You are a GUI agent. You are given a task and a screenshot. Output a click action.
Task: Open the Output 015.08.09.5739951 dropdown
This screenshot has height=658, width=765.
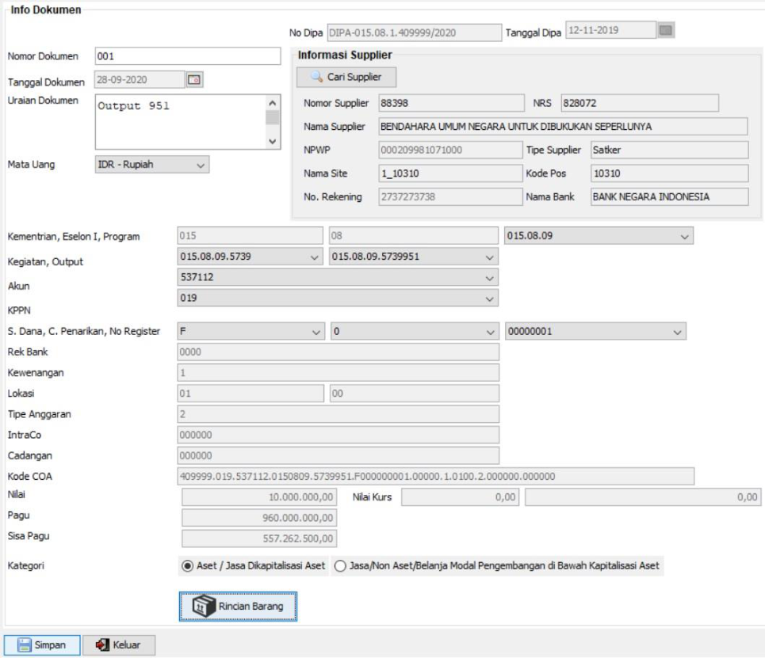point(489,257)
